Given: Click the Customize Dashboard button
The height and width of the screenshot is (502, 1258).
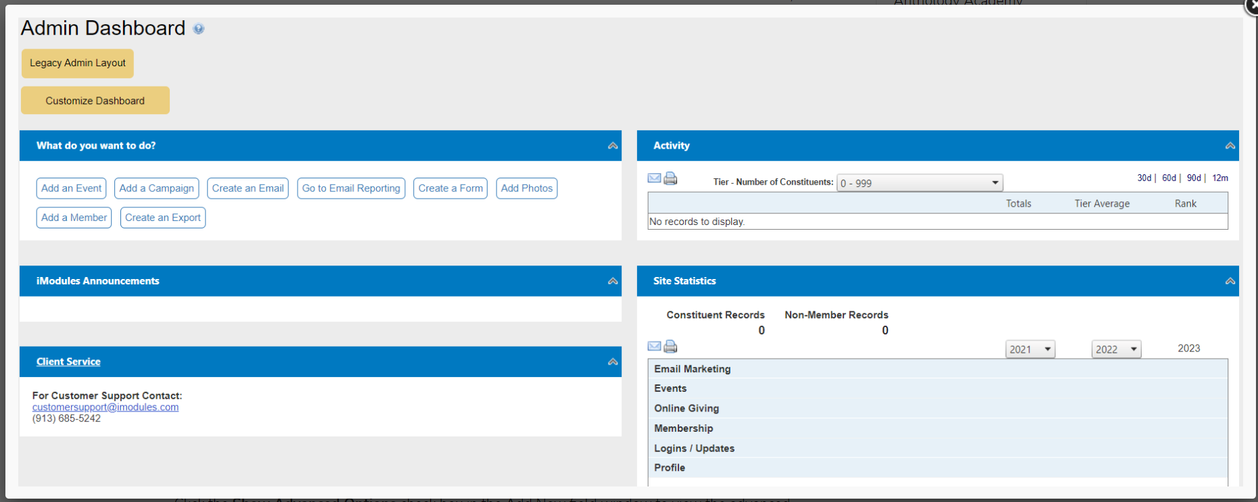Looking at the screenshot, I should 95,101.
